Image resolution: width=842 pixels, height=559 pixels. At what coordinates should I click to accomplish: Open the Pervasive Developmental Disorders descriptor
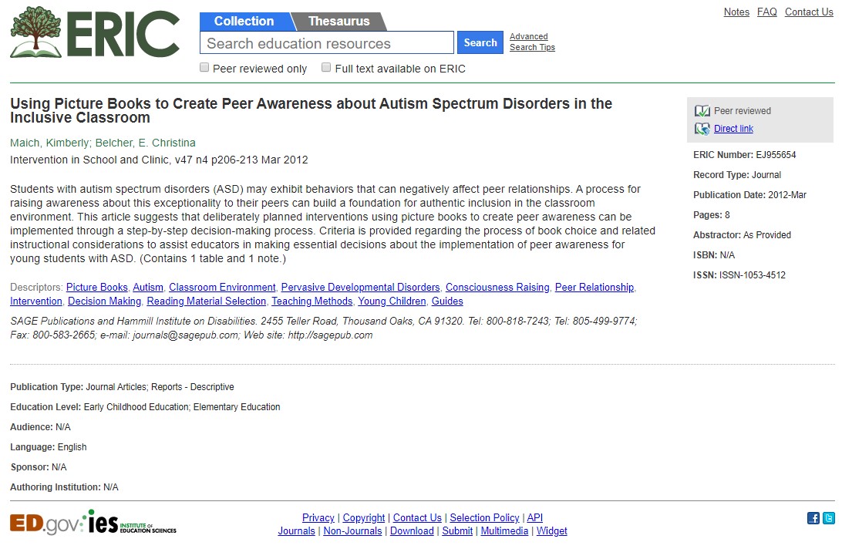(x=360, y=288)
